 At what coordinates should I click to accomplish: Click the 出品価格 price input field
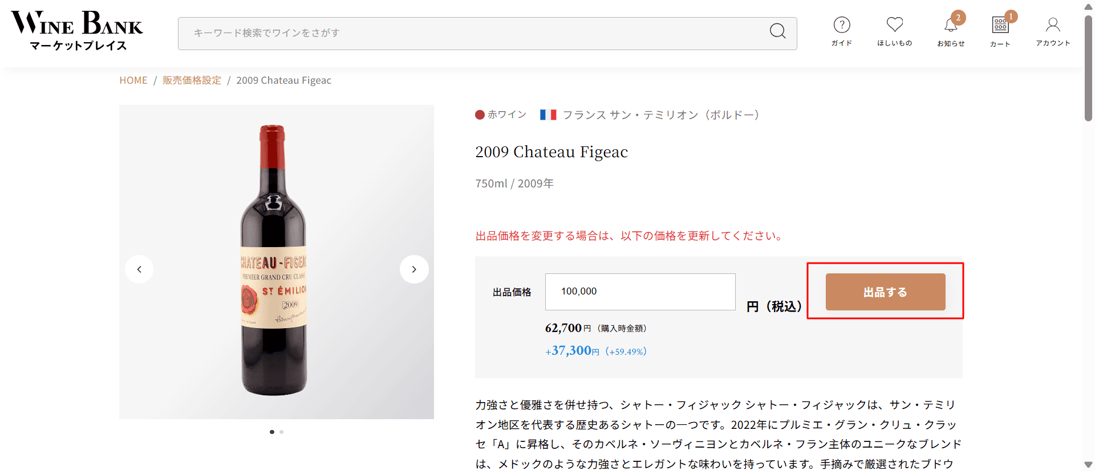(640, 292)
